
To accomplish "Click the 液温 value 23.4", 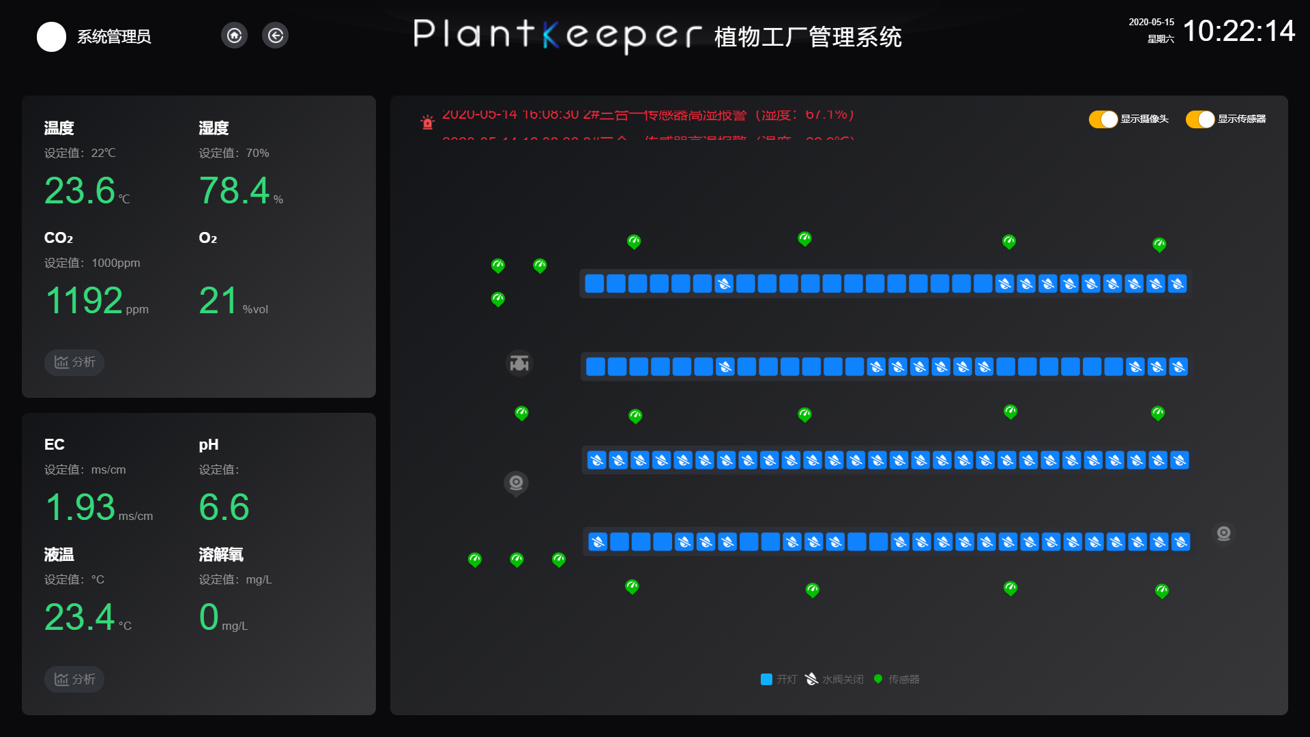I will pyautogui.click(x=79, y=618).
